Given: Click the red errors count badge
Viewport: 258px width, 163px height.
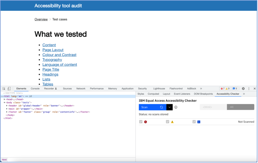Looking at the screenshot, I should [222, 89].
